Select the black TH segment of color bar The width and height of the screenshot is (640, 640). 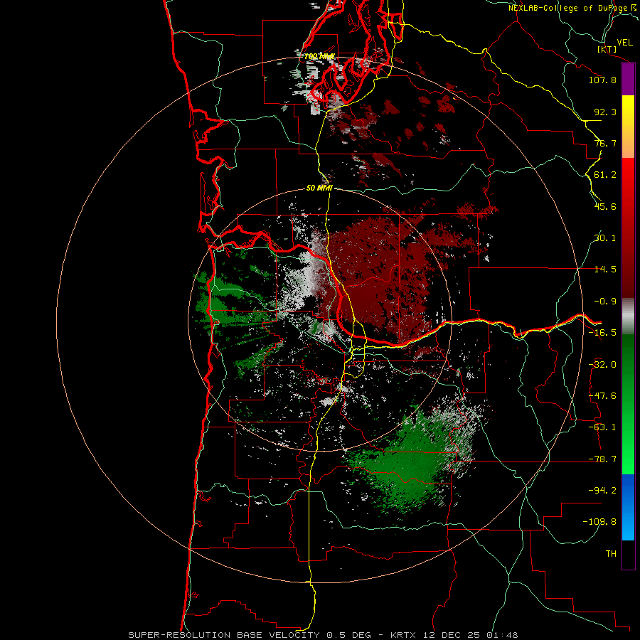click(x=628, y=554)
